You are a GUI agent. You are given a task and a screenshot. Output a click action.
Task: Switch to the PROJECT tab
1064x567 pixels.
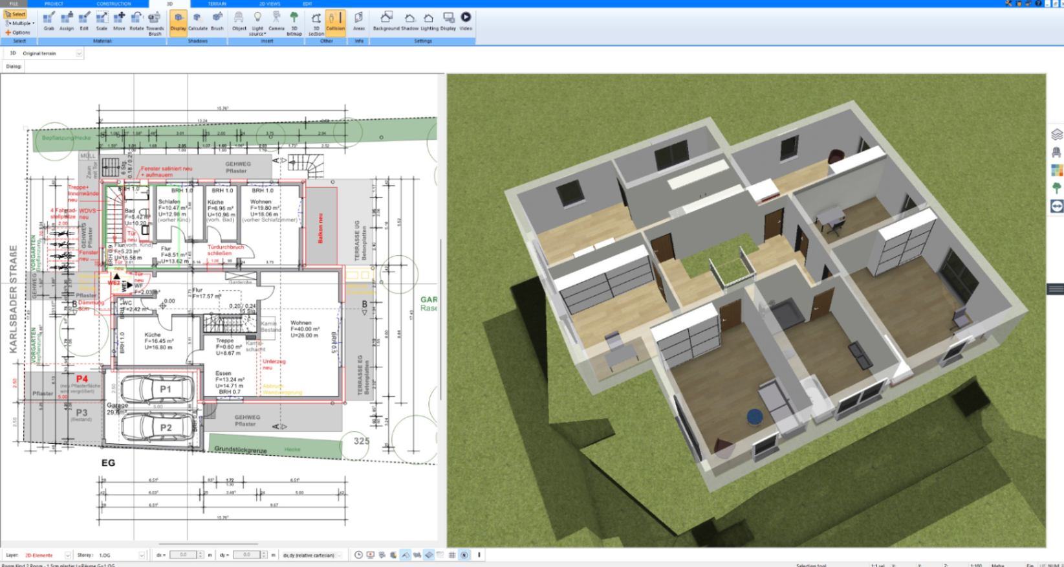tap(54, 4)
